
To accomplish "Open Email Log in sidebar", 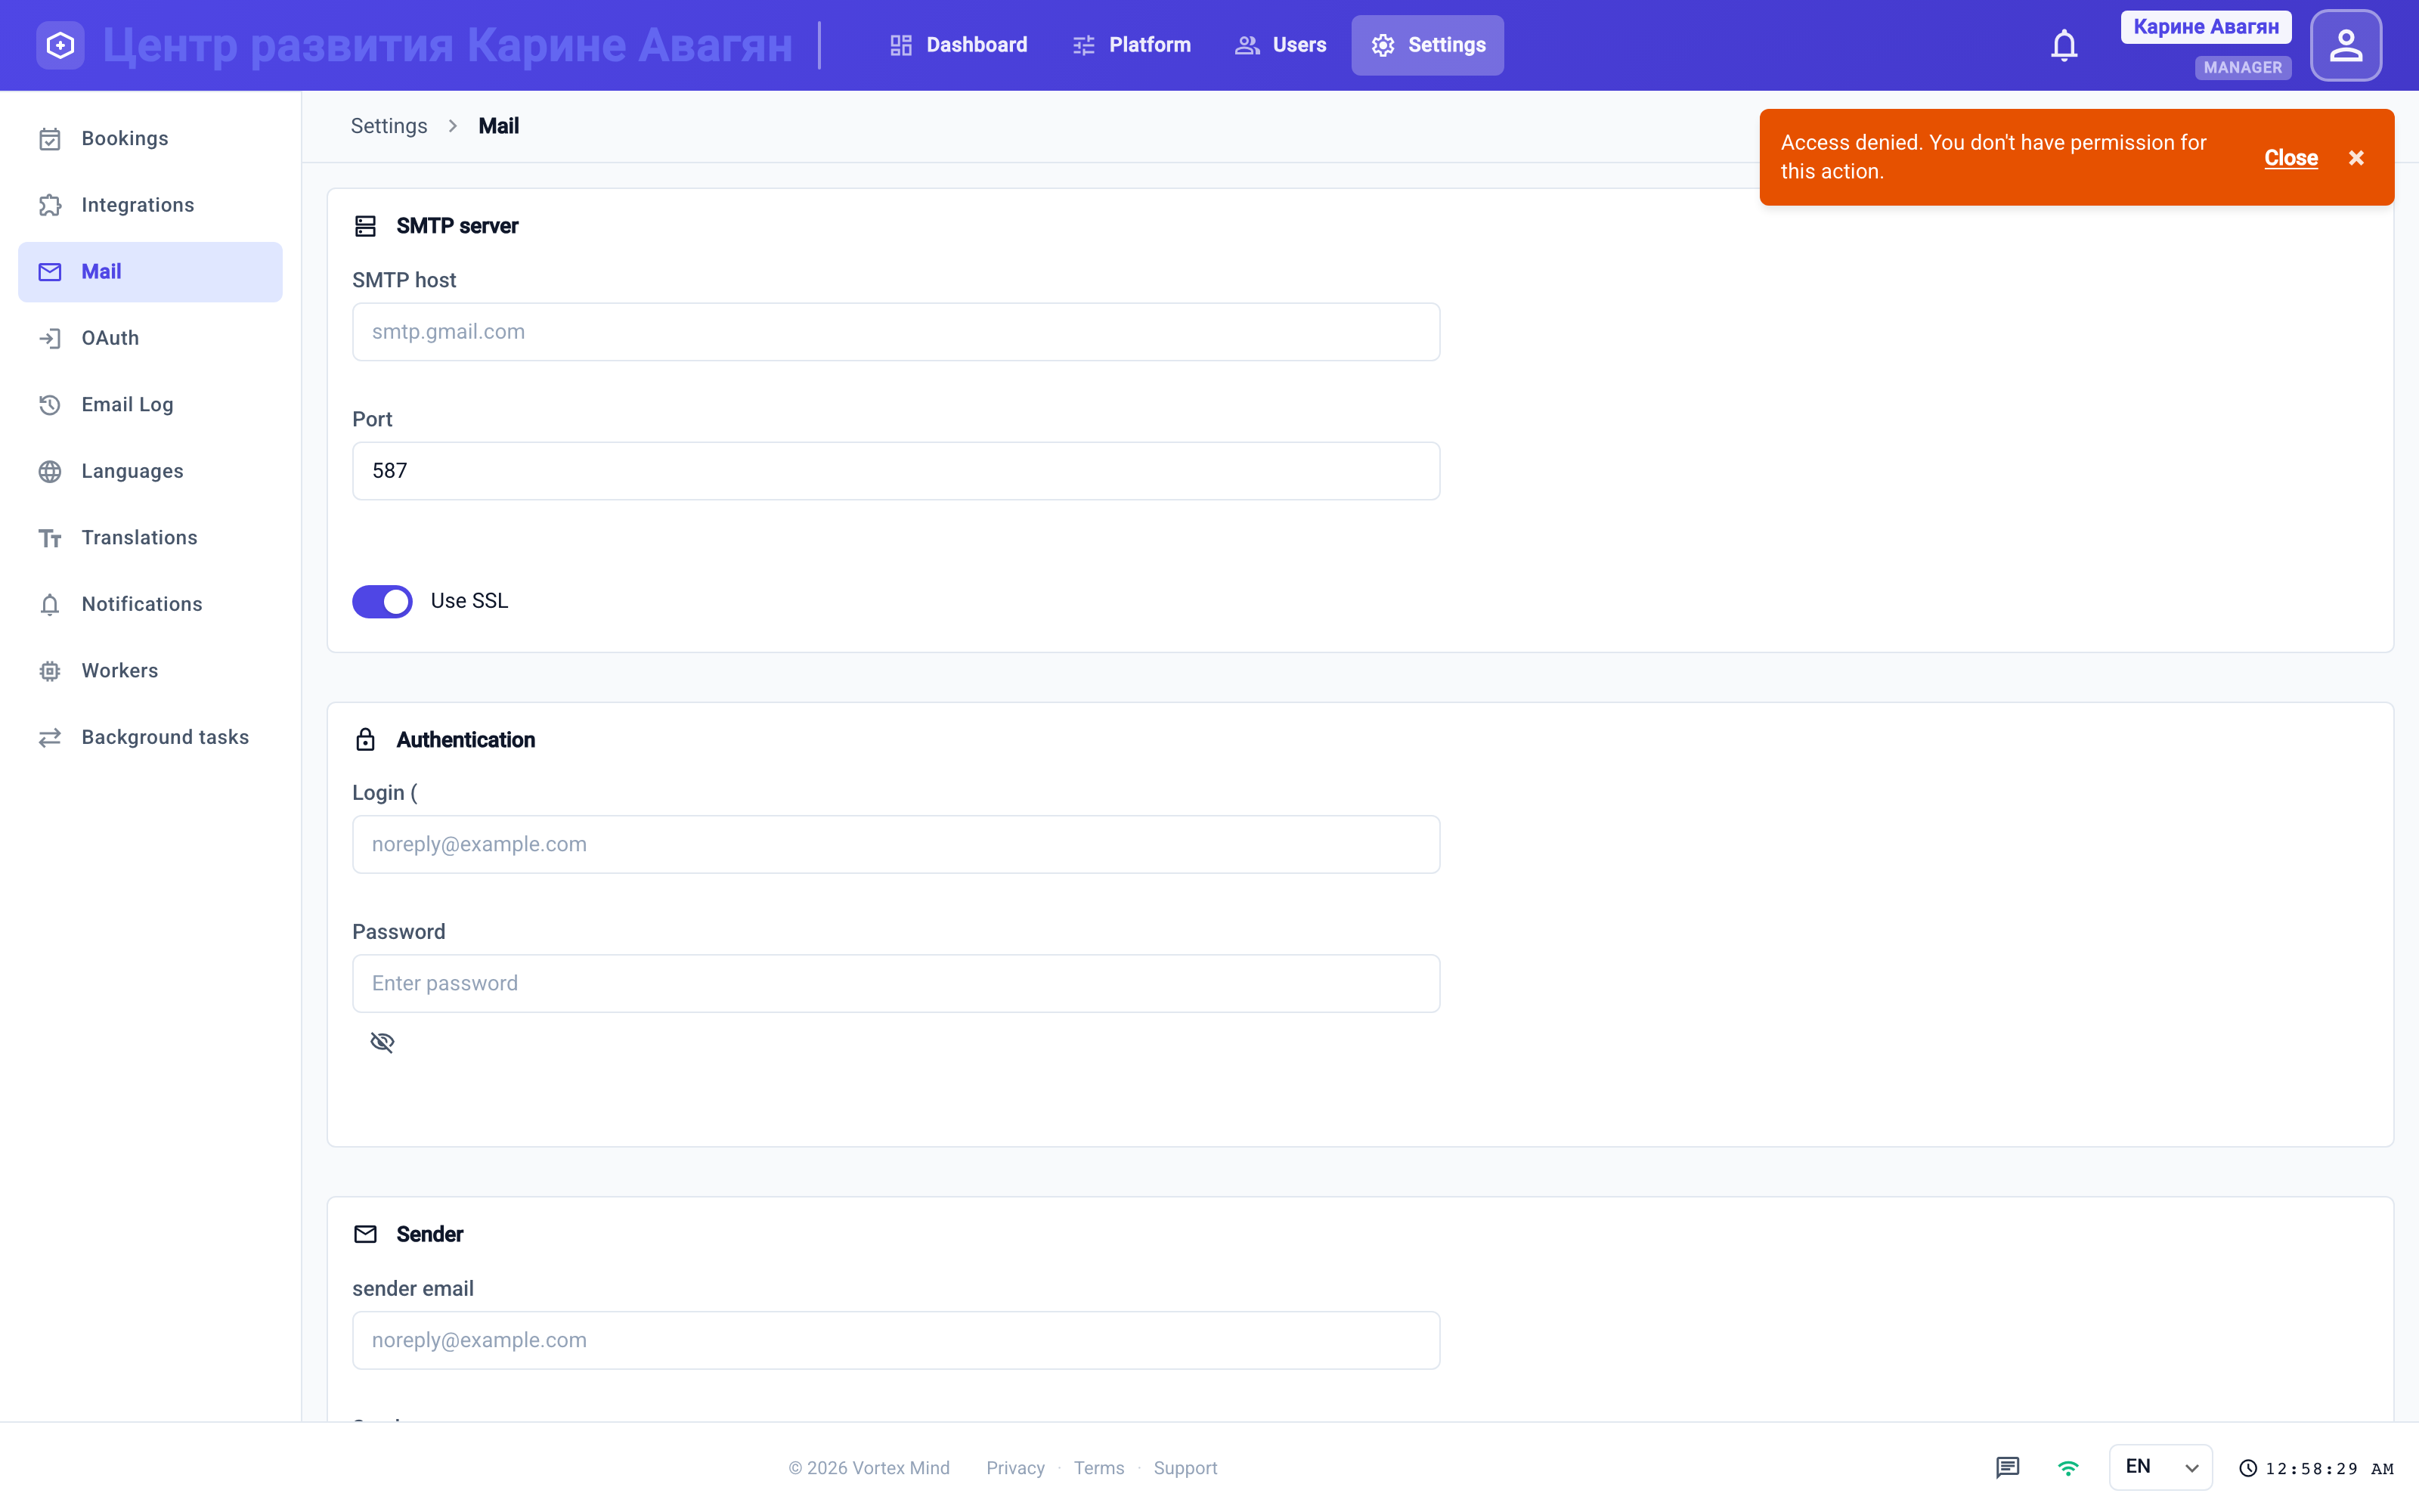I will click(150, 405).
